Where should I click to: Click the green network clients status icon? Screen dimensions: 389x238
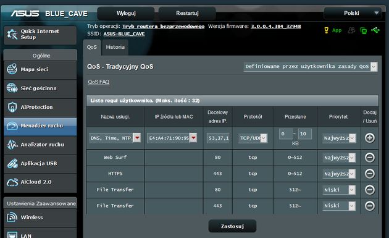point(364,30)
